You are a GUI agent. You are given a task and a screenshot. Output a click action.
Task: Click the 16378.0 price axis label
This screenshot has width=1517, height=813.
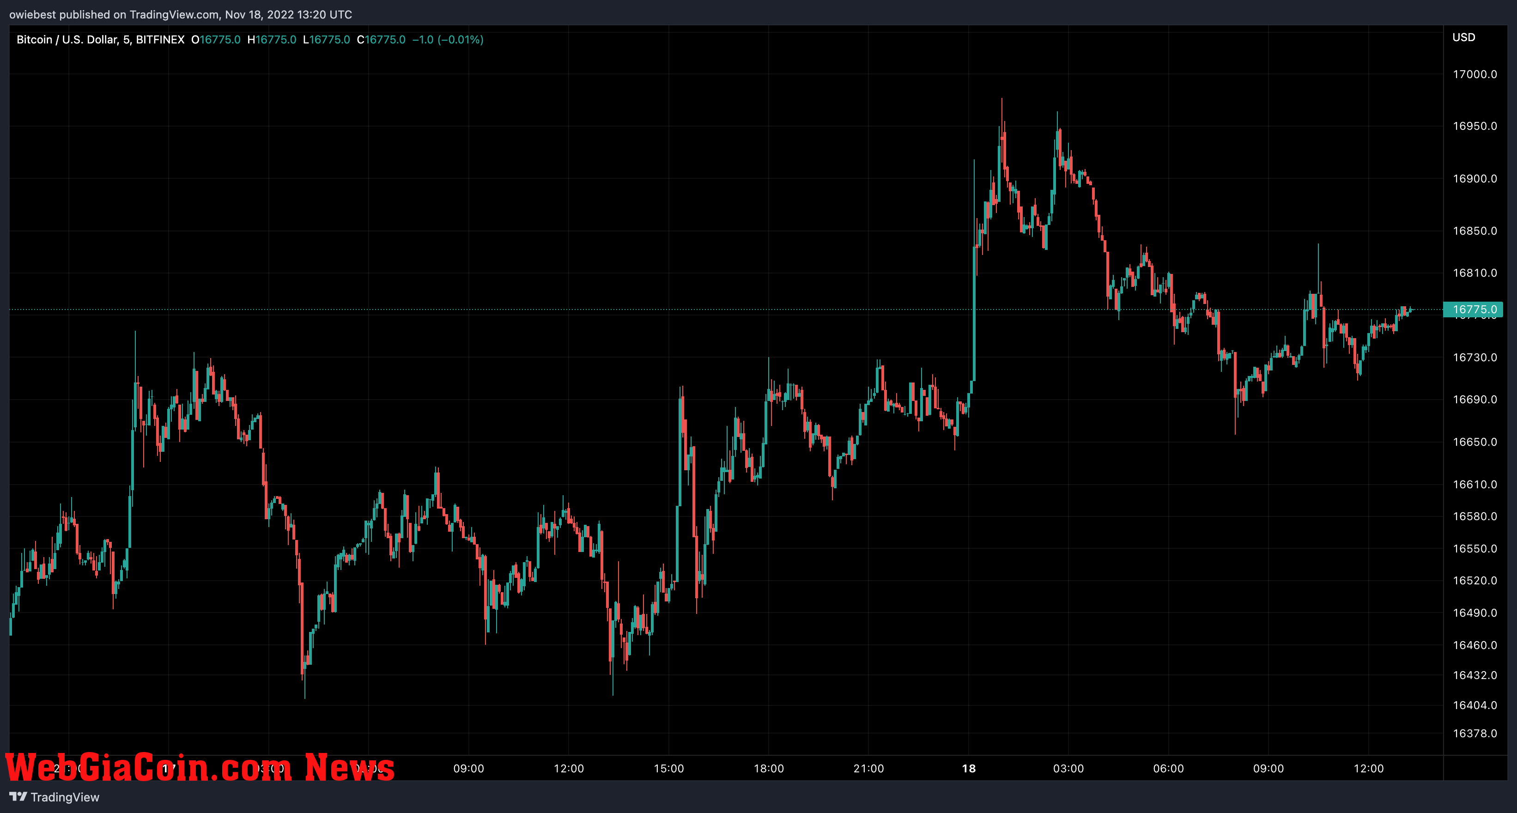pyautogui.click(x=1475, y=734)
